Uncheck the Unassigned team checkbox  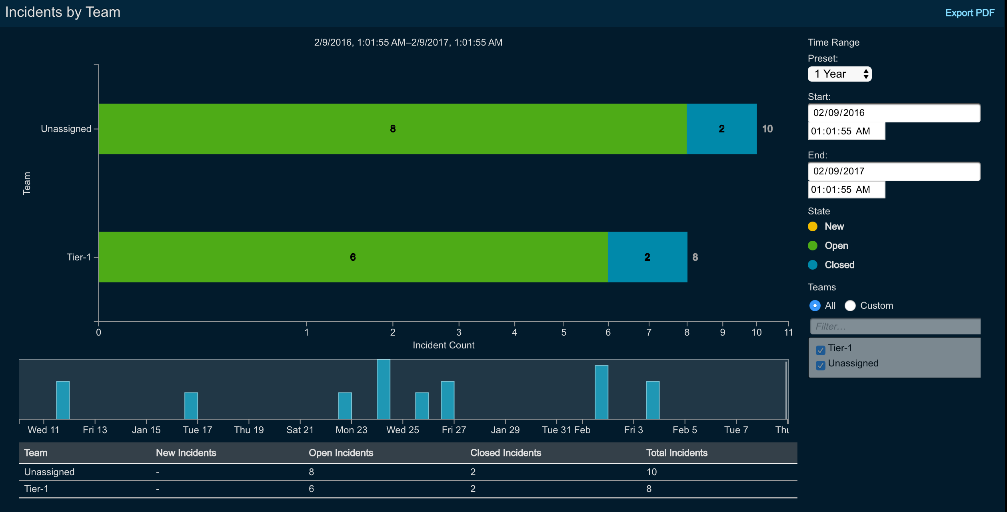820,365
